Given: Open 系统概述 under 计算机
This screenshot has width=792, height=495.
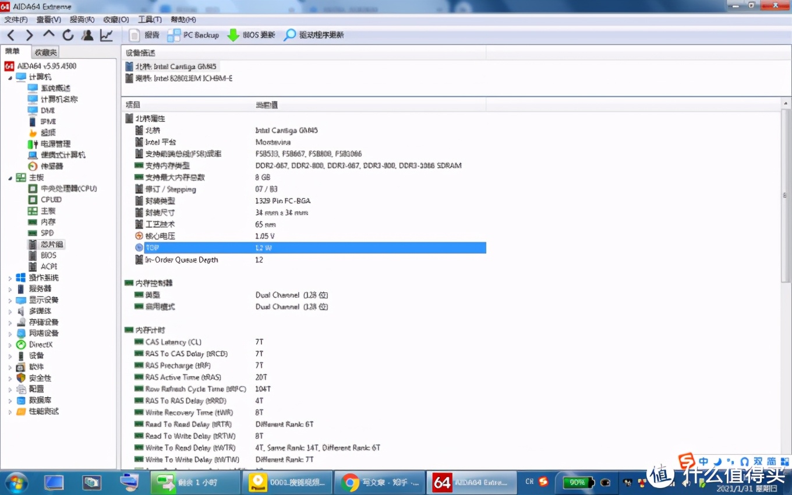Looking at the screenshot, I should [49, 89].
